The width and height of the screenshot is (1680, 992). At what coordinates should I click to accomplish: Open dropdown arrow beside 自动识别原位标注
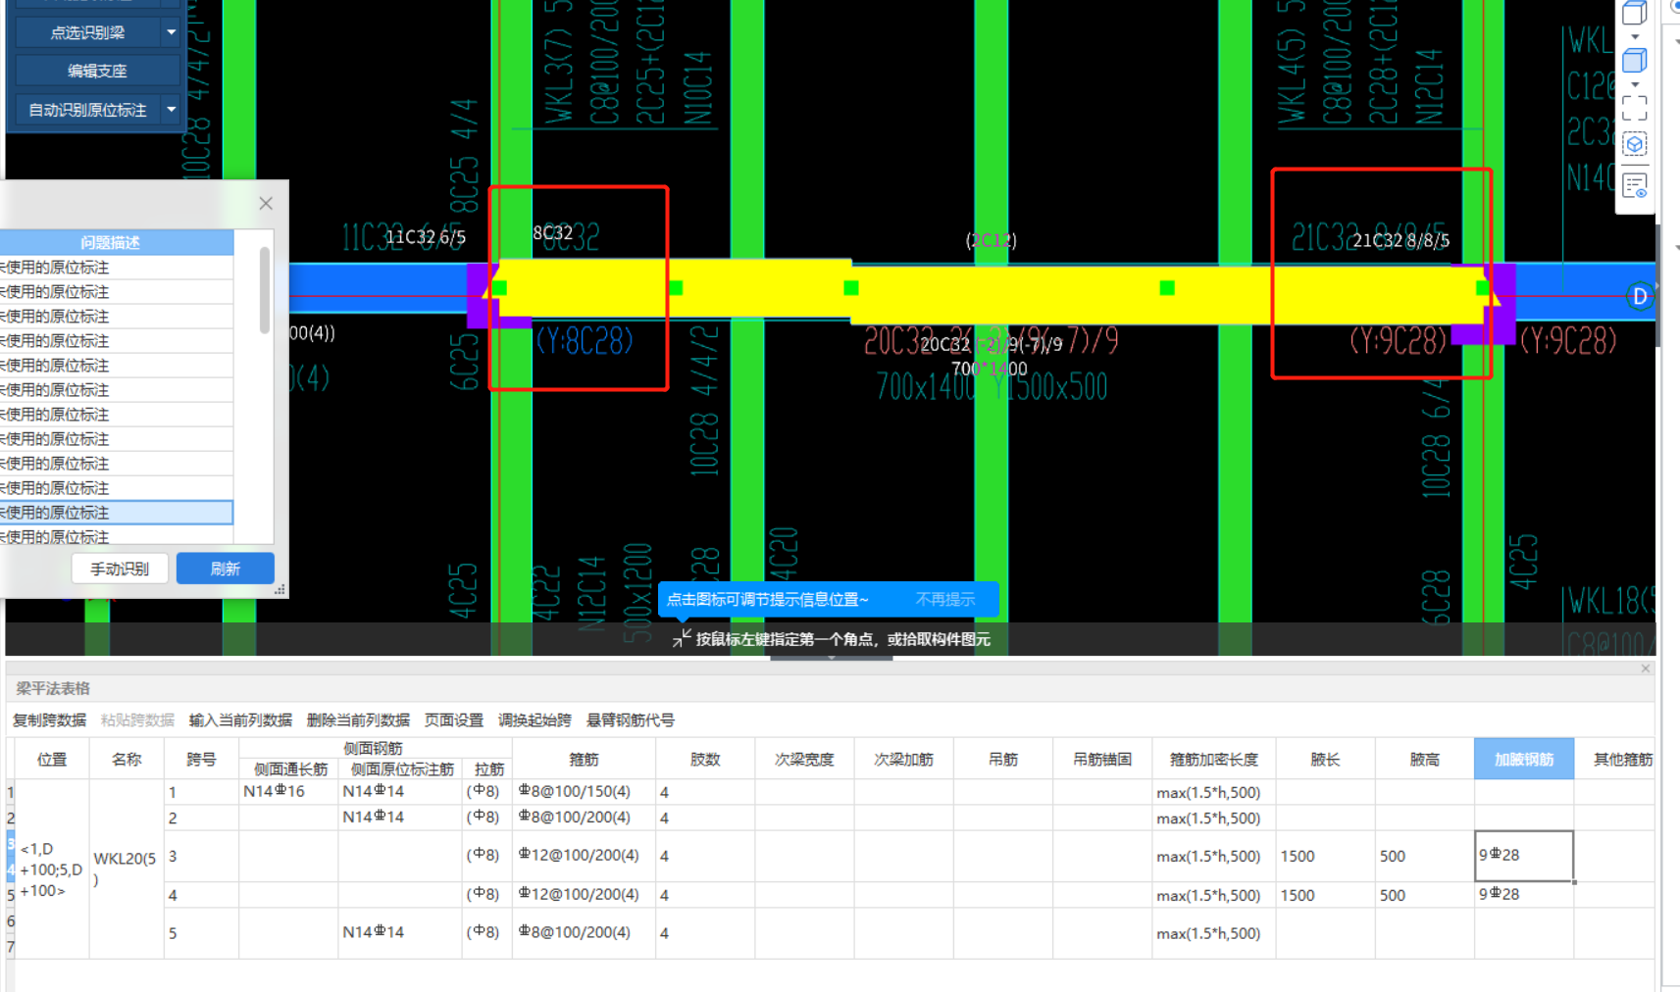pyautogui.click(x=171, y=110)
